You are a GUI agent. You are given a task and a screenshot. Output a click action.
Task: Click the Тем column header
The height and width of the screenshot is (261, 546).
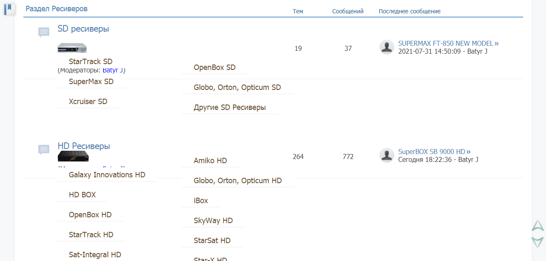298,11
